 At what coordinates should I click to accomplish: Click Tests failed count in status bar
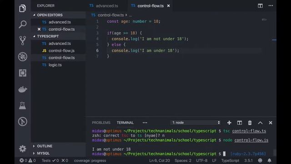pos(65,160)
